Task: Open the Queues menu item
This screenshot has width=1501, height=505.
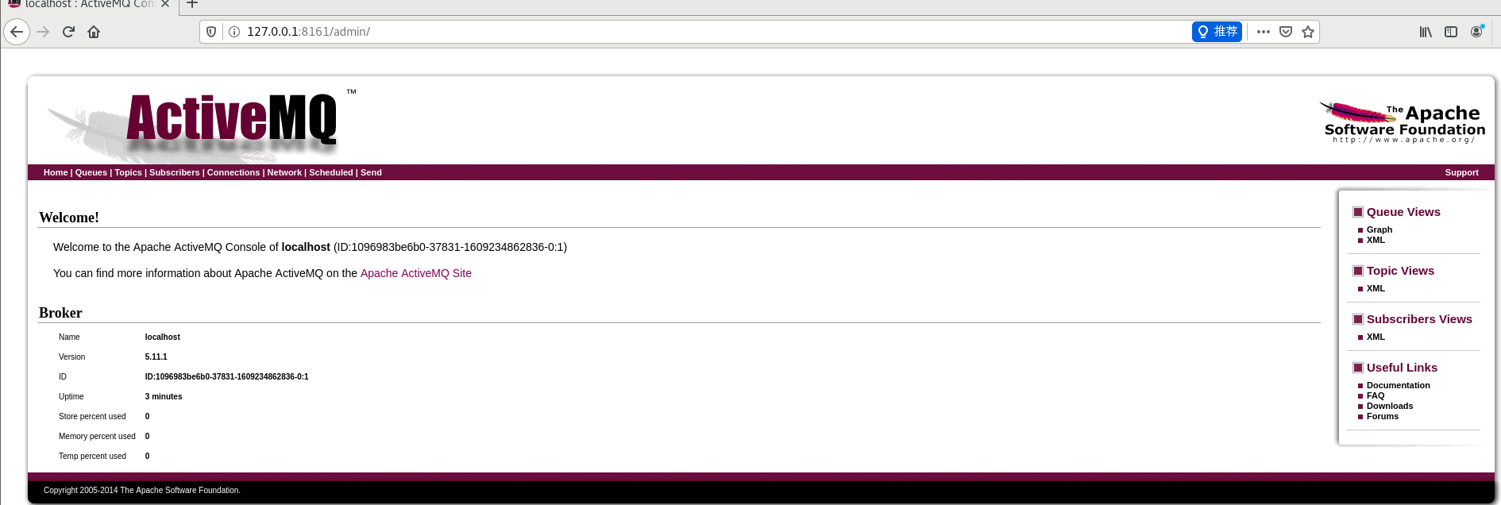Action: (x=91, y=172)
